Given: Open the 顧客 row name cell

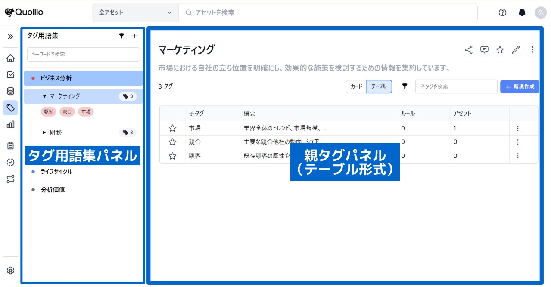Looking at the screenshot, I should click(x=195, y=156).
